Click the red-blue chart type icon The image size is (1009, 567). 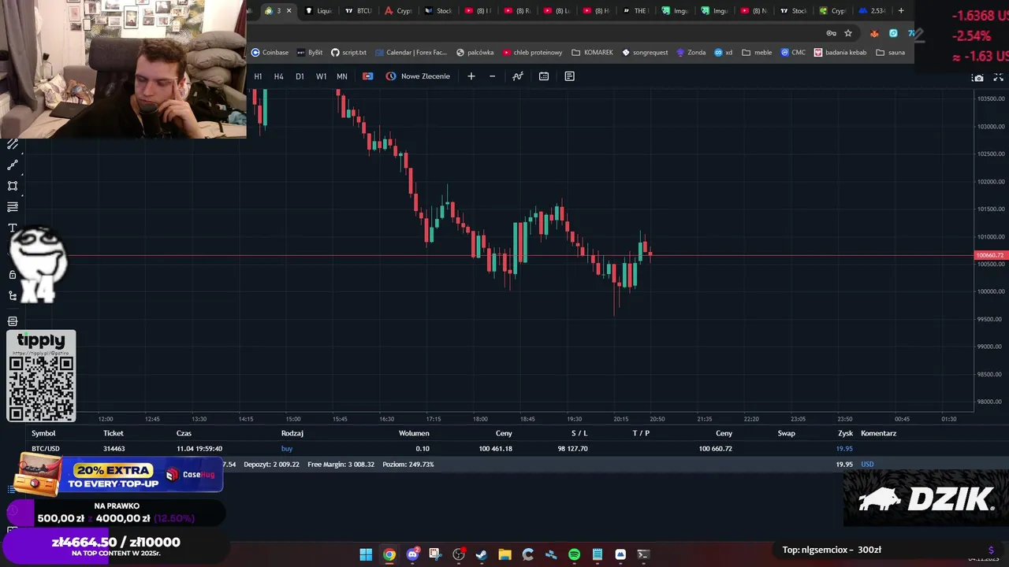(367, 76)
